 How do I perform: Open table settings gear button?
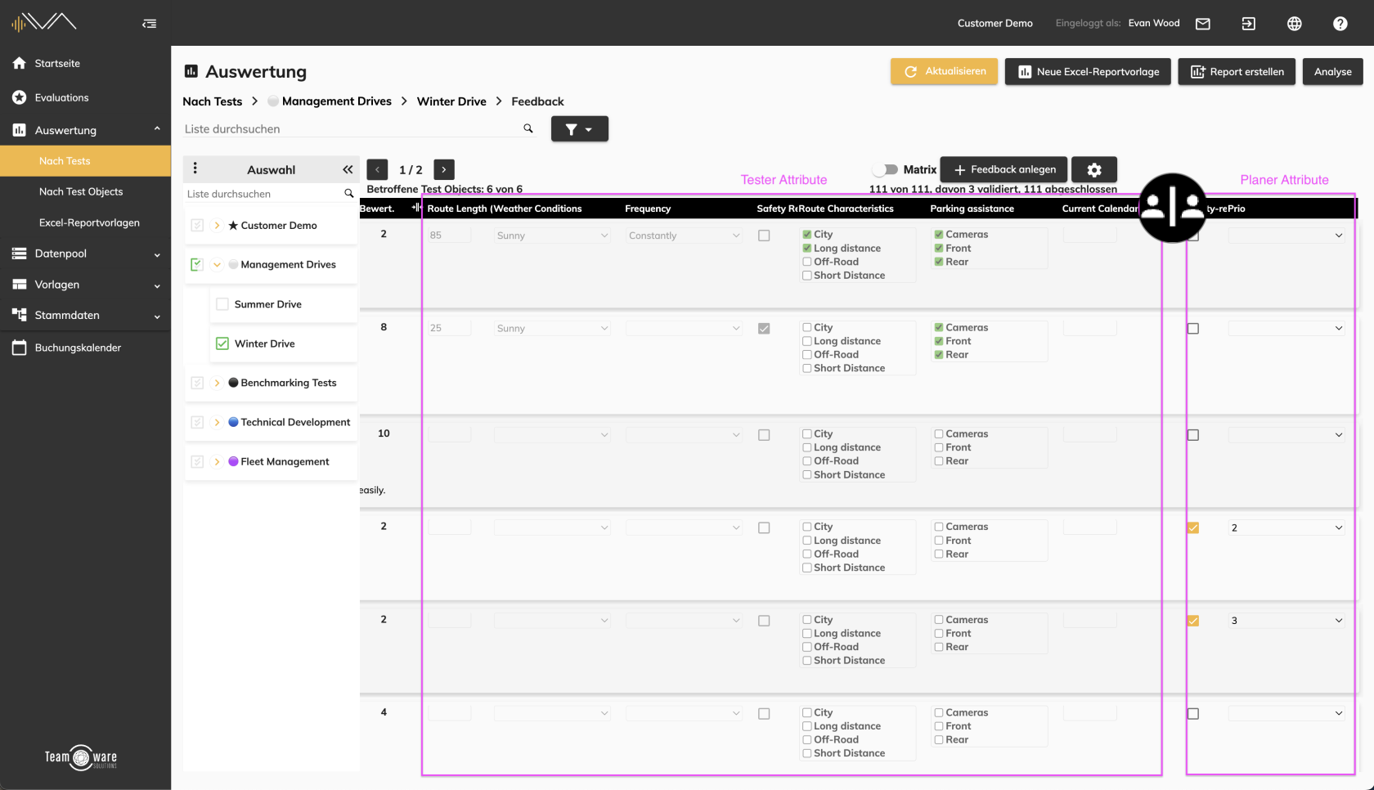[x=1093, y=169]
